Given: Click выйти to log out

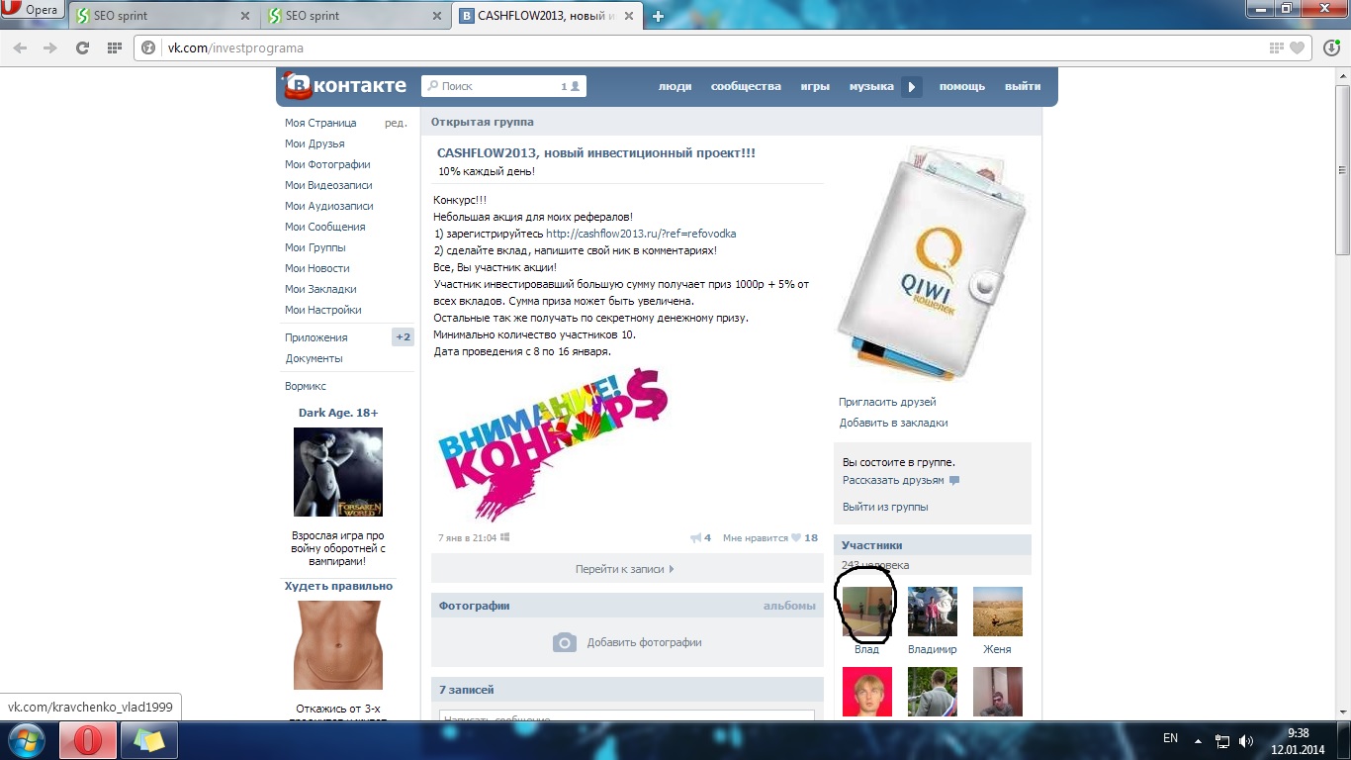Looking at the screenshot, I should 1023,86.
